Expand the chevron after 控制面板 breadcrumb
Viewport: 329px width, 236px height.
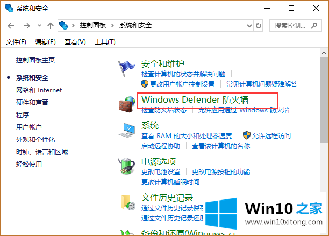click(x=113, y=26)
